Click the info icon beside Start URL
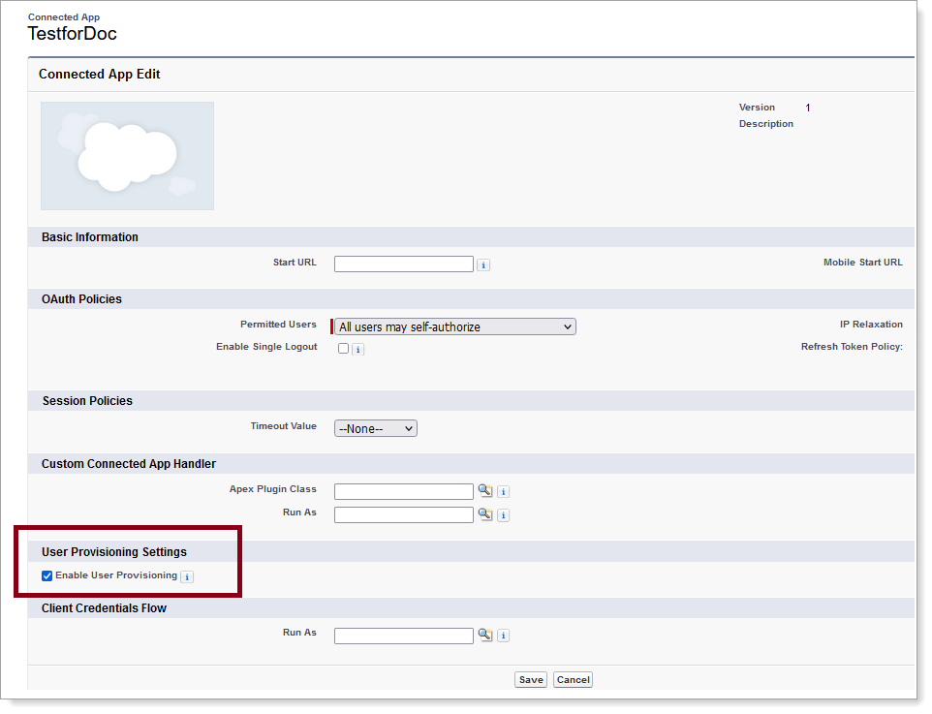Viewport: 932px width, 714px height. (483, 264)
